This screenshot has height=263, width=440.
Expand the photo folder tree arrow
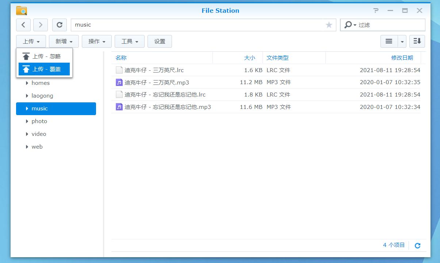pos(27,121)
